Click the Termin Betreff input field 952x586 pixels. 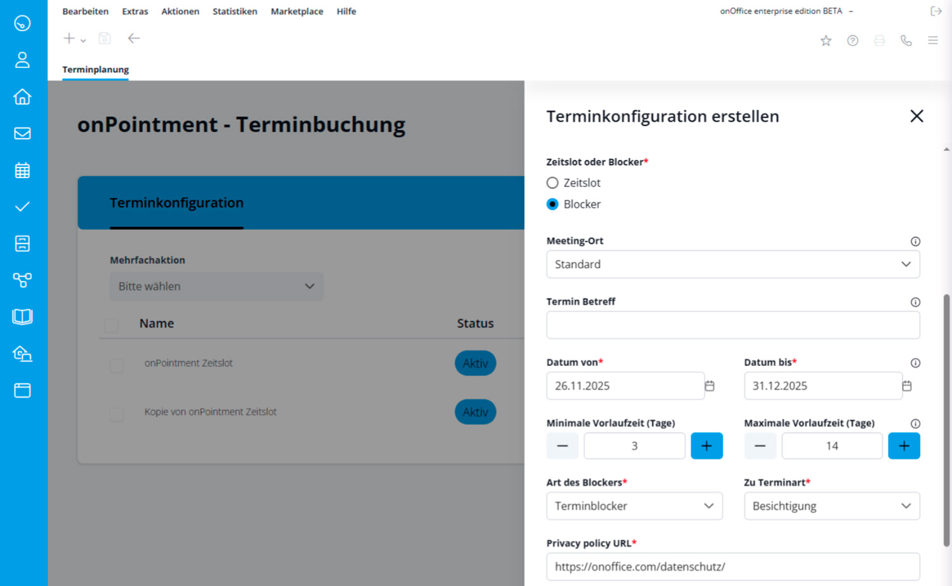point(732,325)
